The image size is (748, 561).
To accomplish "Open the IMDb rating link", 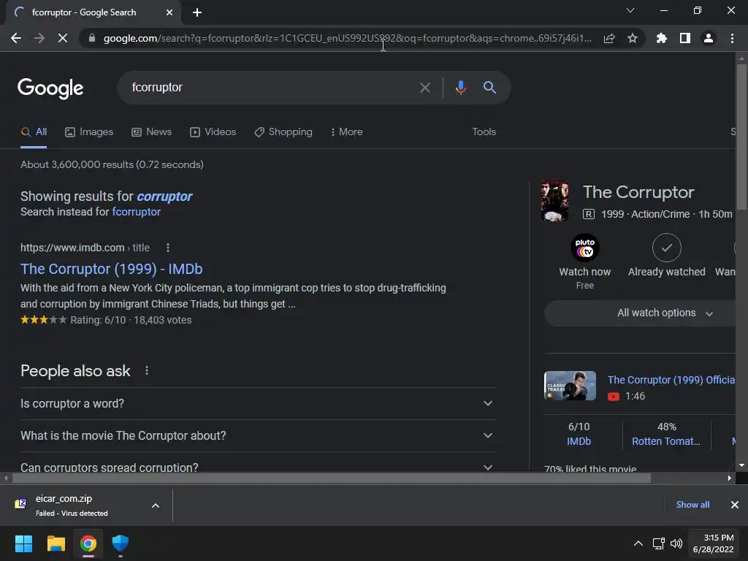I will pos(579,441).
